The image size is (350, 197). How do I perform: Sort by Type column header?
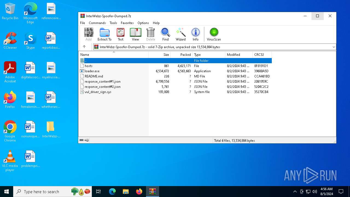coord(209,55)
